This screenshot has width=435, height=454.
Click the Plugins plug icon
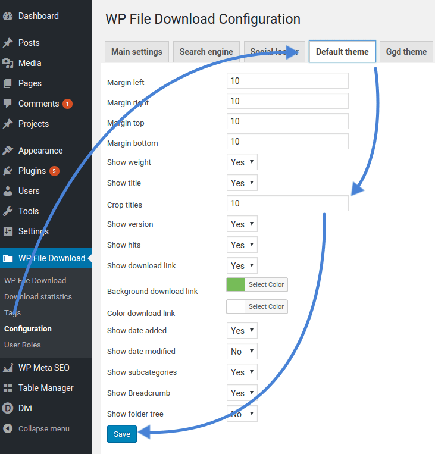(x=8, y=171)
